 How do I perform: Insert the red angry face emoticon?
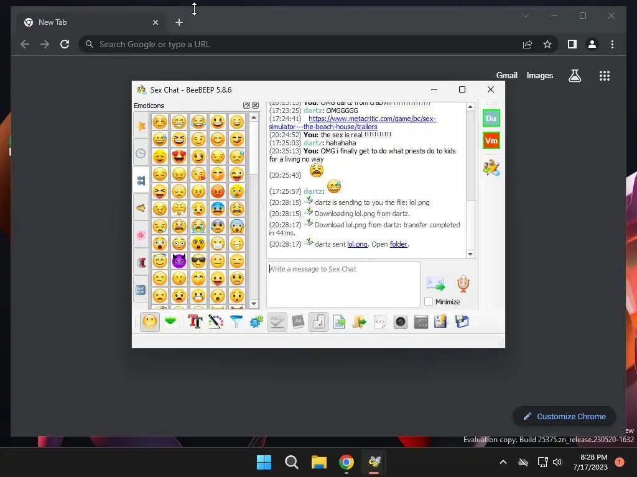point(218,191)
